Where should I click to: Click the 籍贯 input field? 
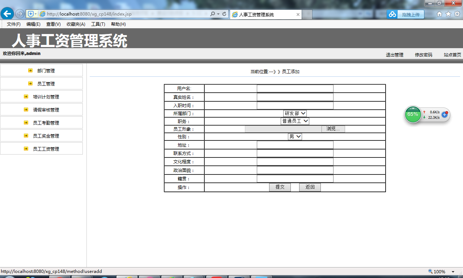295,178
